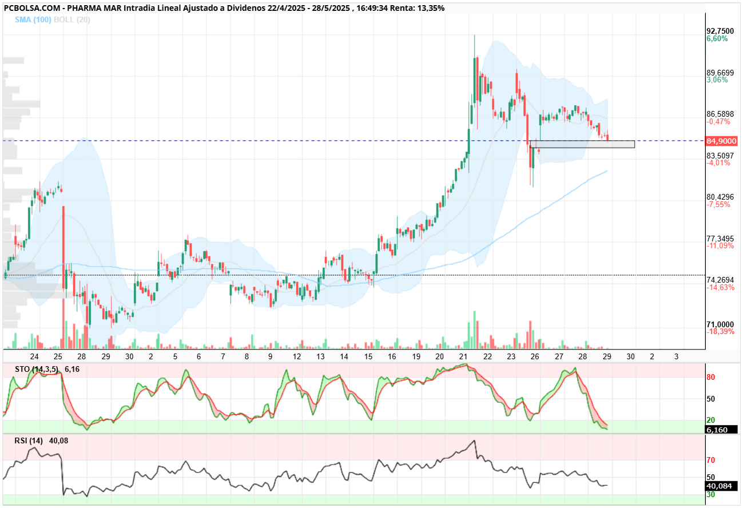The width and height of the screenshot is (743, 508).
Task: Click date label 26 on time axis
Action: tap(535, 356)
